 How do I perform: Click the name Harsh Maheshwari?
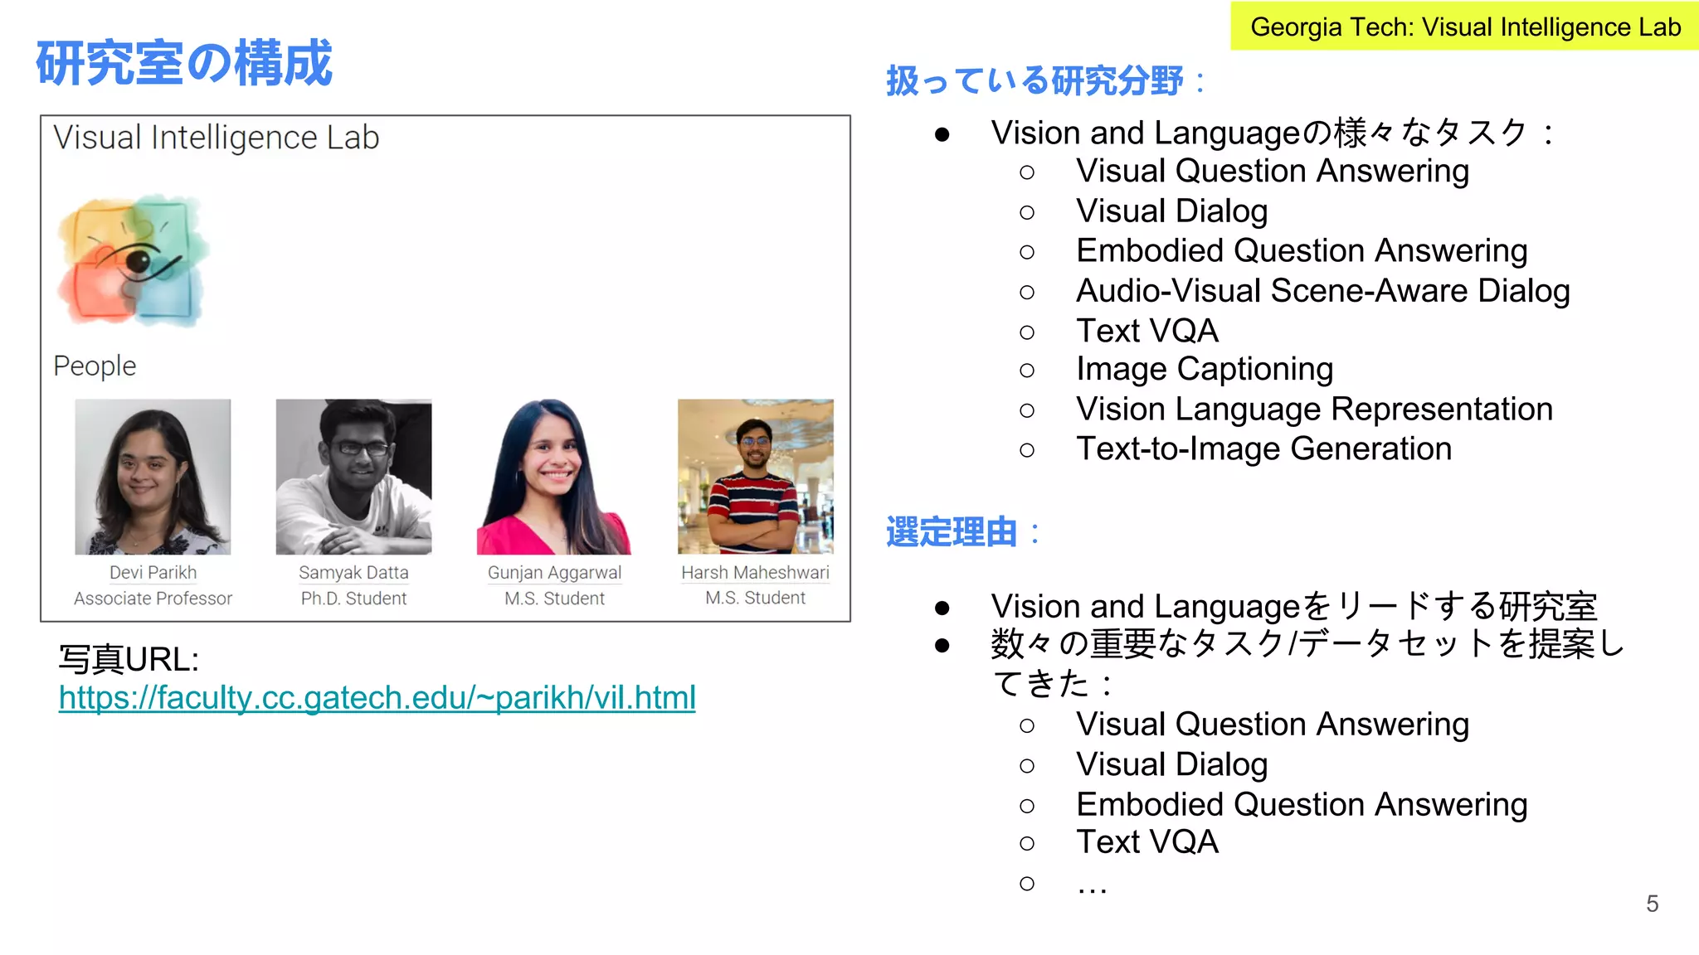[x=756, y=573]
